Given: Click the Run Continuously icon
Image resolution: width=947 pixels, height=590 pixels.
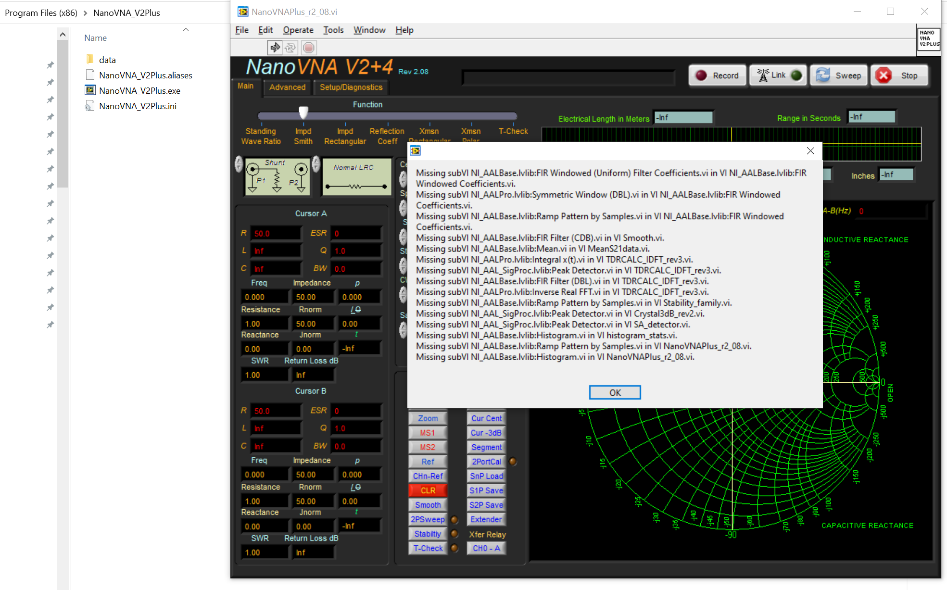Looking at the screenshot, I should tap(290, 47).
